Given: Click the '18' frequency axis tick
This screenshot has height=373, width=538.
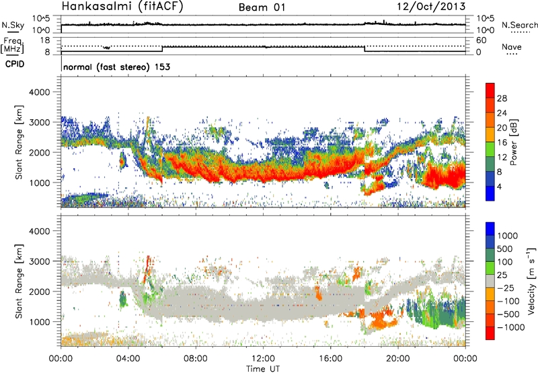Looking at the screenshot, I should coord(45,40).
